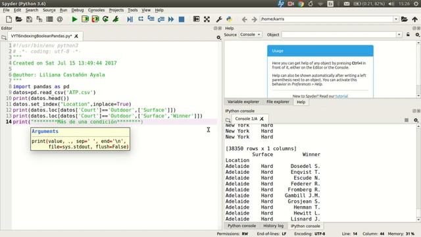Expand the Object field dropdown arrow
Viewport: 421px width, 237px height.
point(399,35)
